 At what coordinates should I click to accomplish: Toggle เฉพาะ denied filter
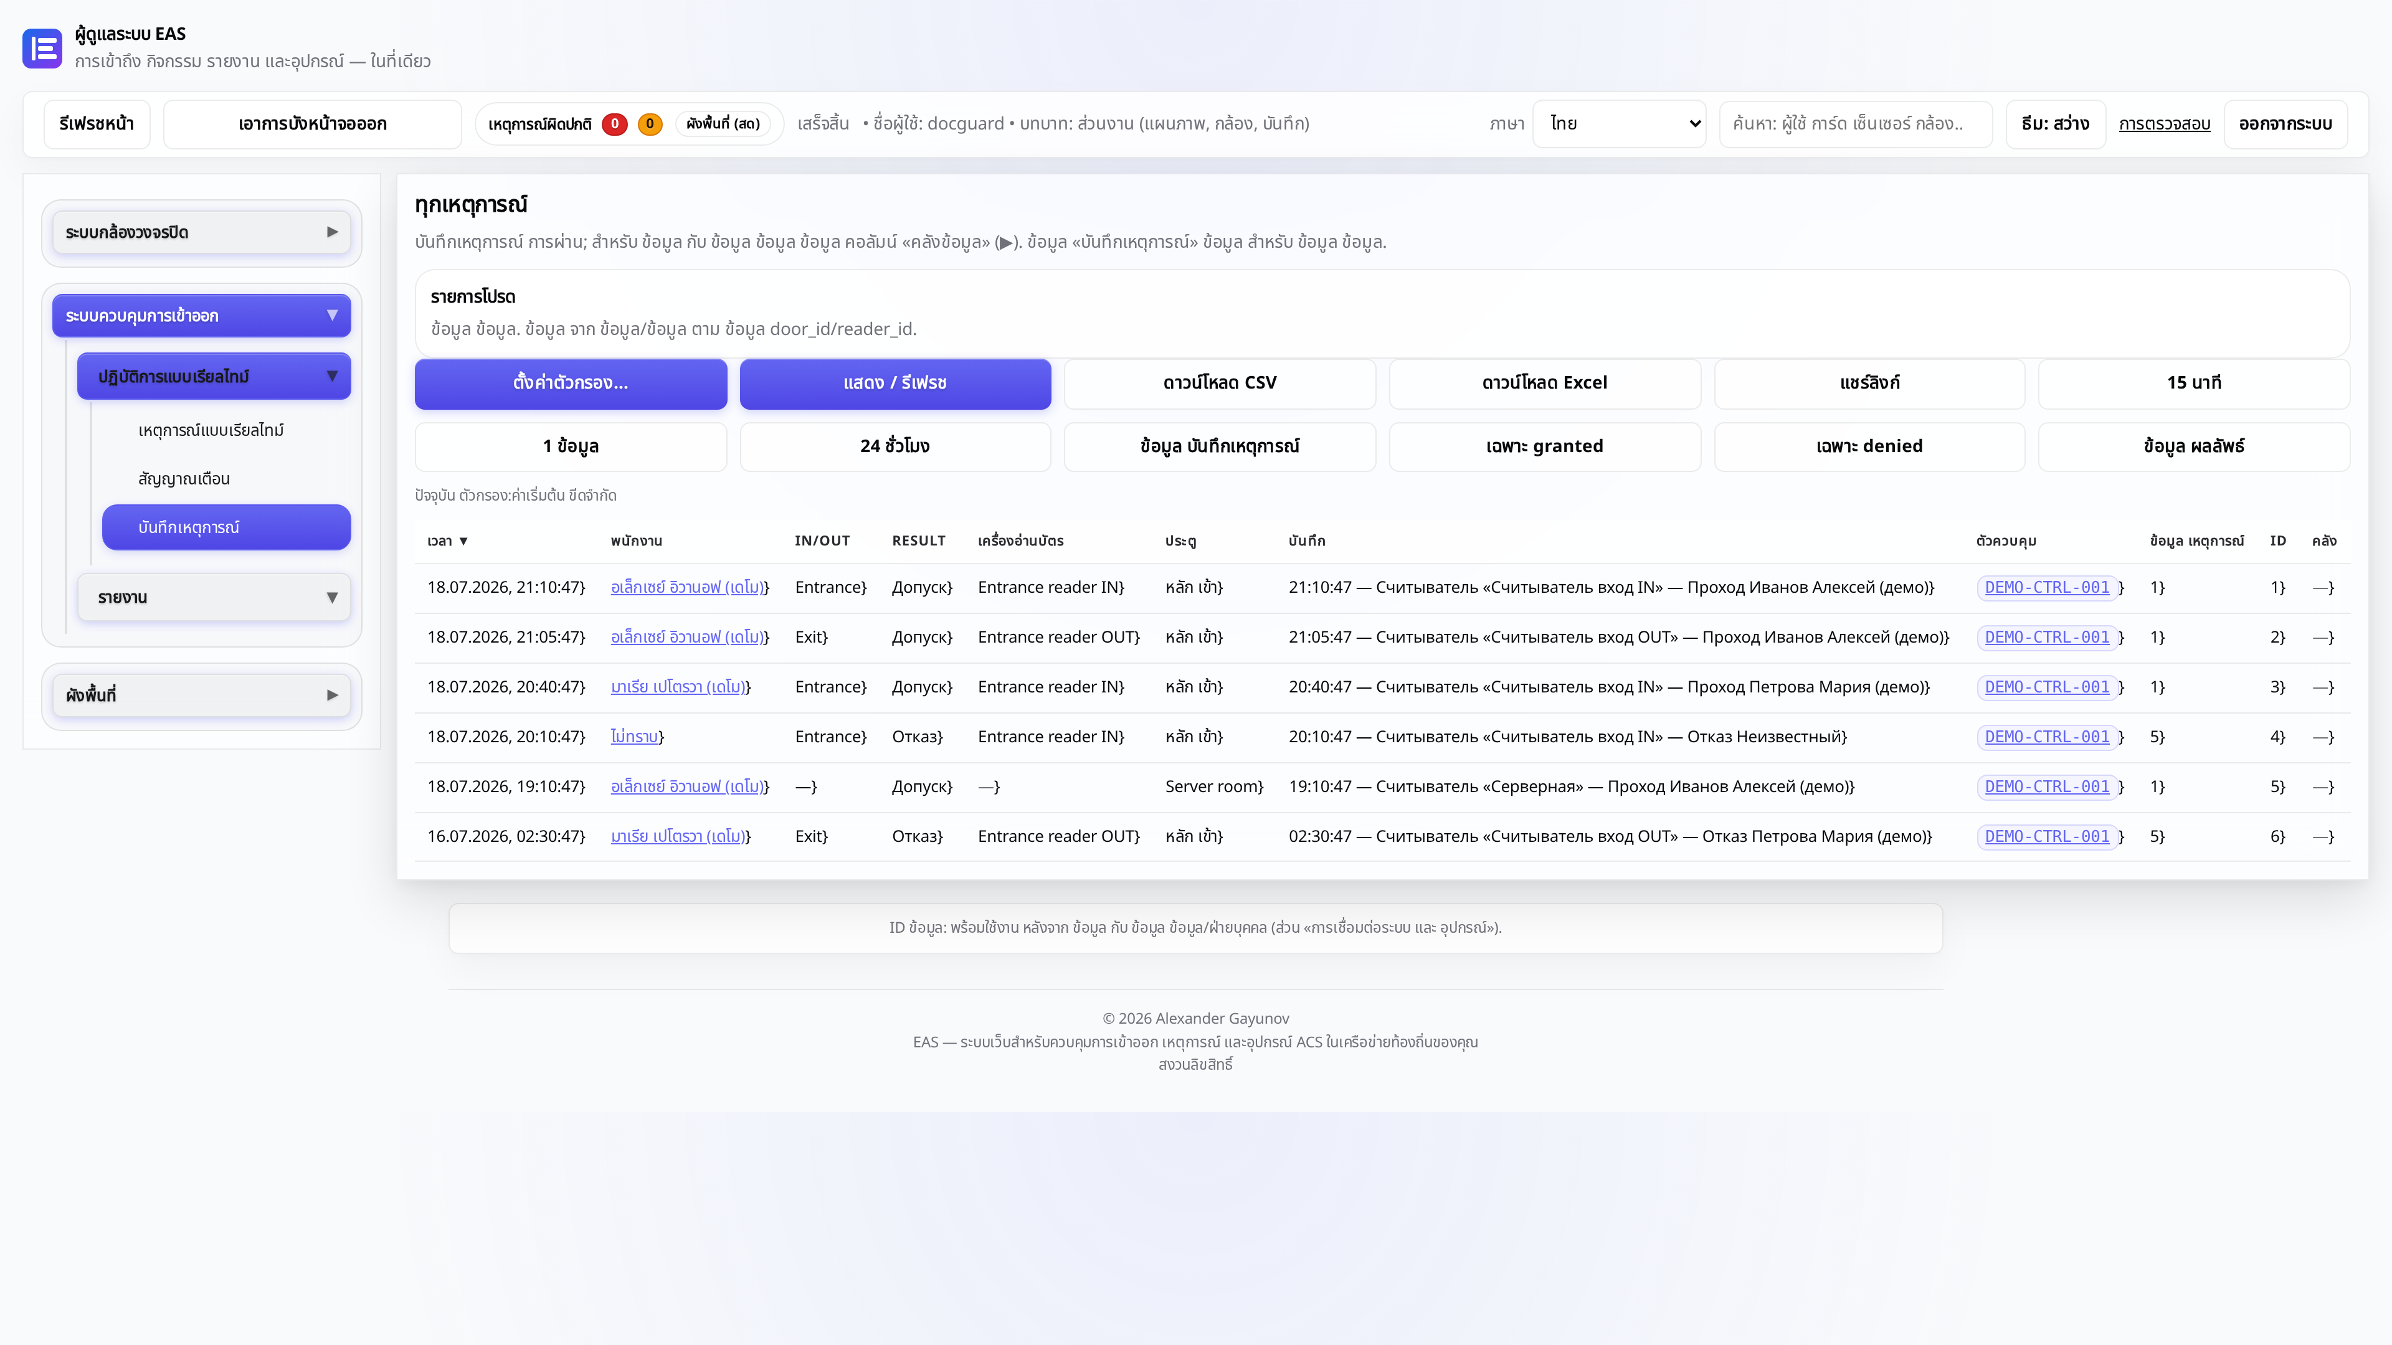pyautogui.click(x=1869, y=446)
